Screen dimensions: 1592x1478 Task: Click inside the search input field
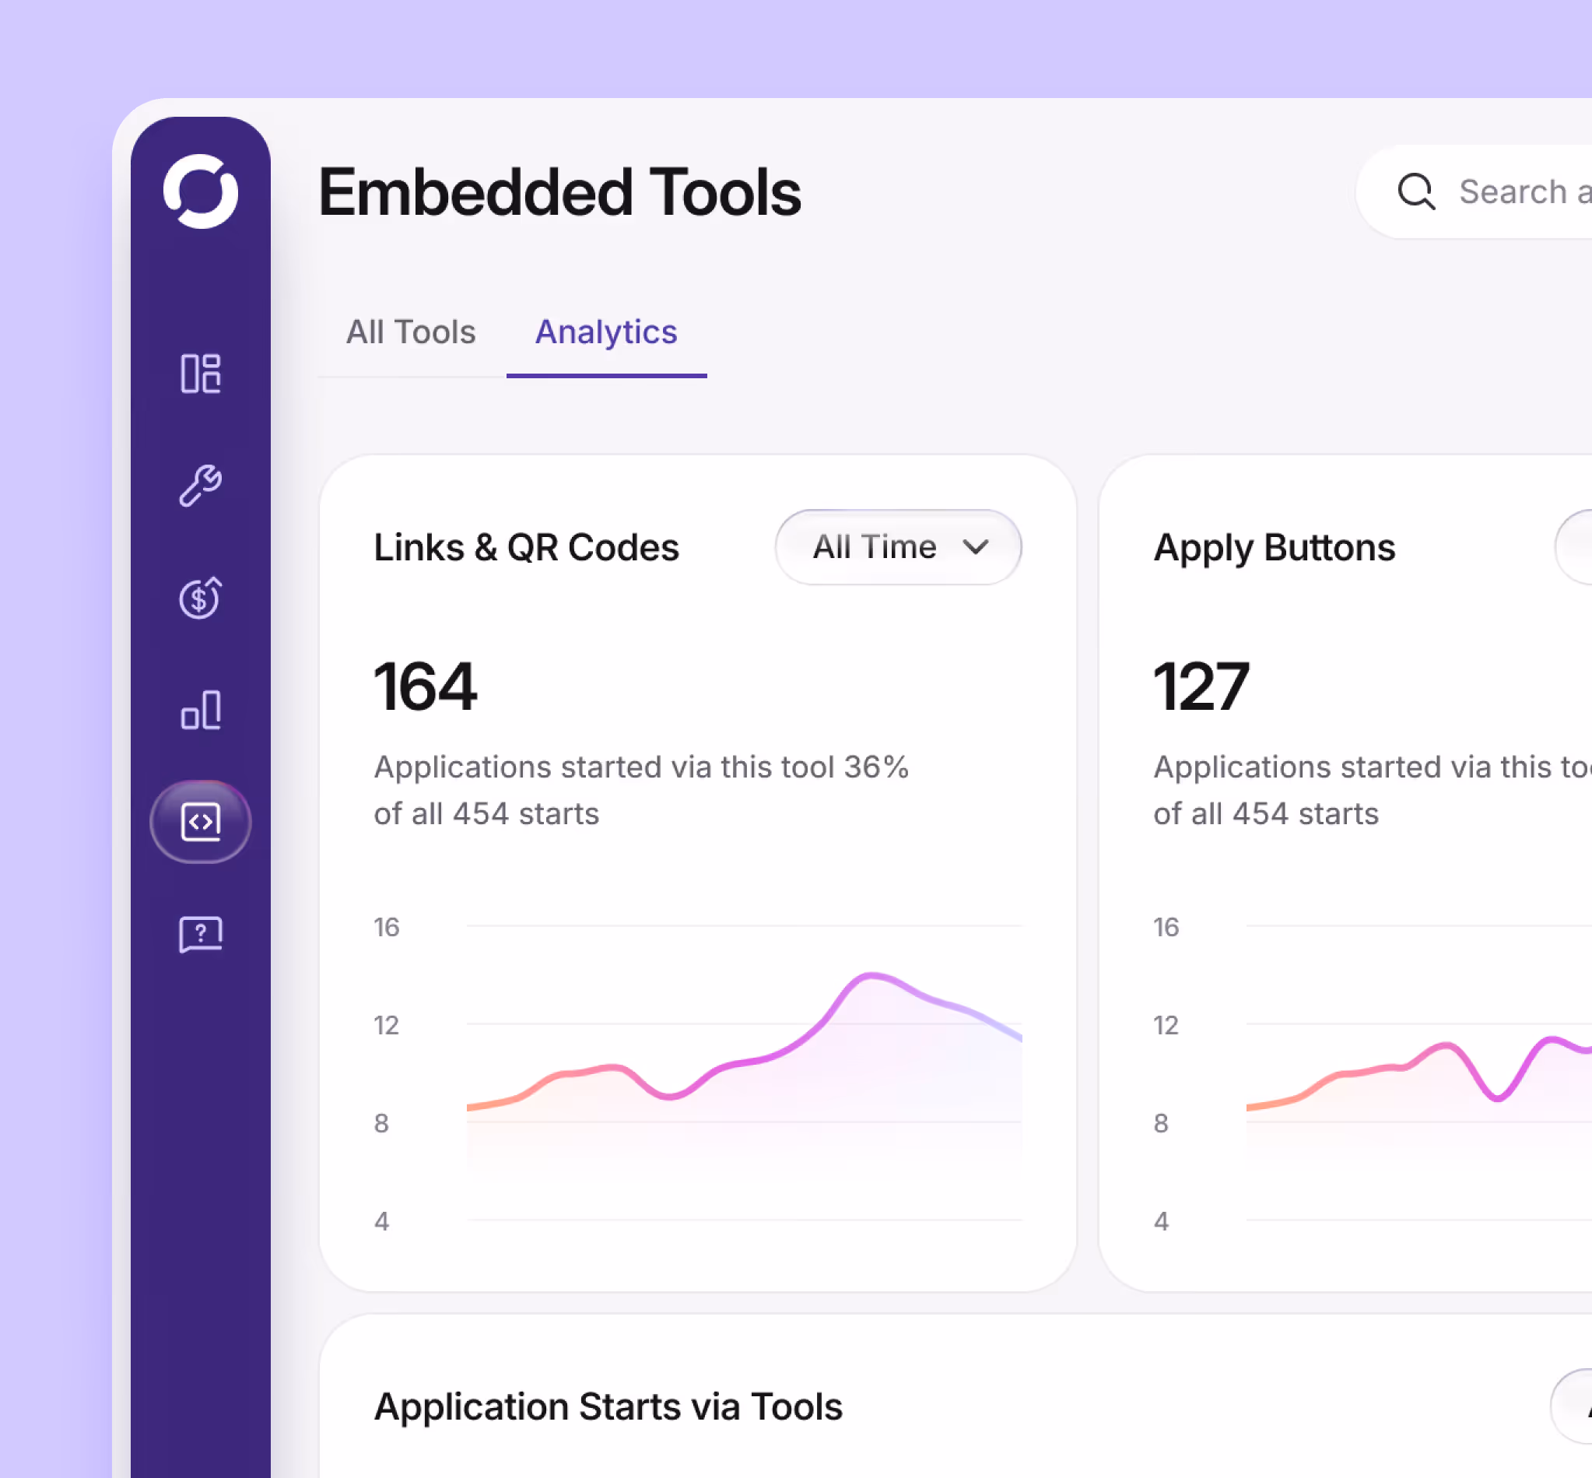click(1519, 191)
